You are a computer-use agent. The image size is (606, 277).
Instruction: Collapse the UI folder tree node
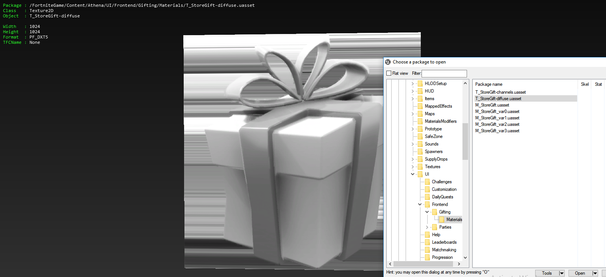[413, 174]
